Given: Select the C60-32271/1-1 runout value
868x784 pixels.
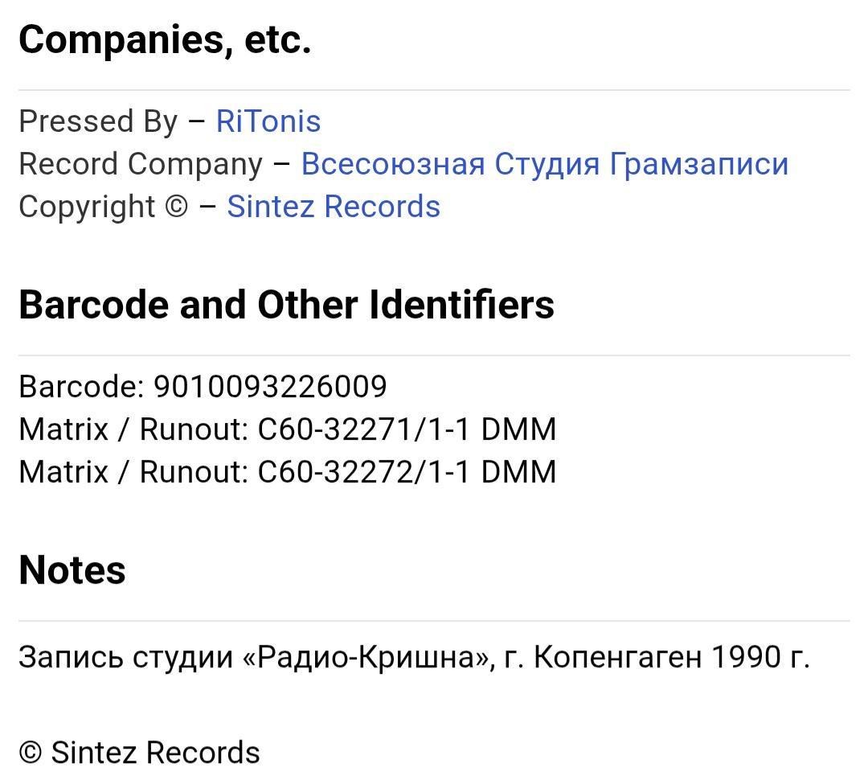Looking at the screenshot, I should (364, 429).
